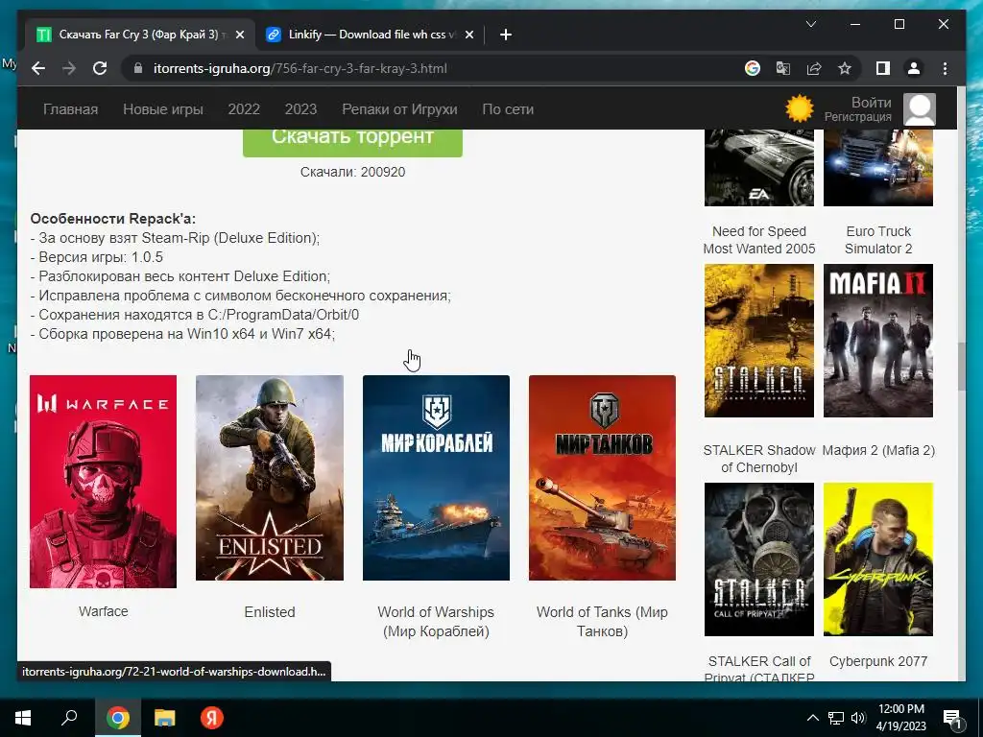
Task: Open the notification center icon
Action: (x=952, y=718)
